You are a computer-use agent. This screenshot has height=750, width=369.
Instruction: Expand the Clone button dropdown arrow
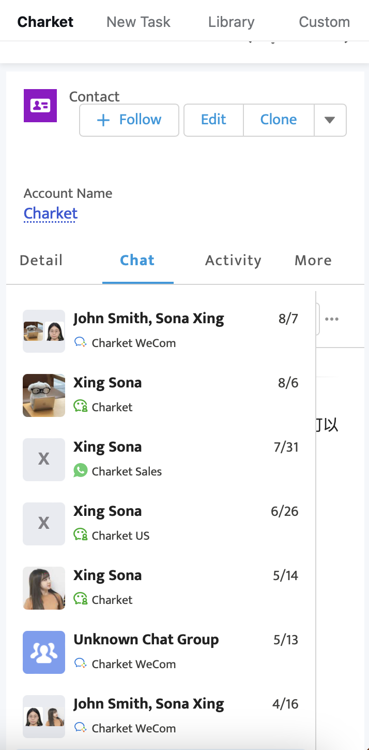point(330,120)
